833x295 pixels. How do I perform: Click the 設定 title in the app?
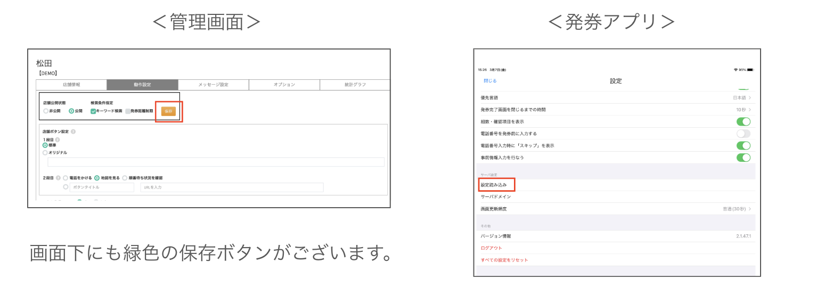tap(616, 81)
